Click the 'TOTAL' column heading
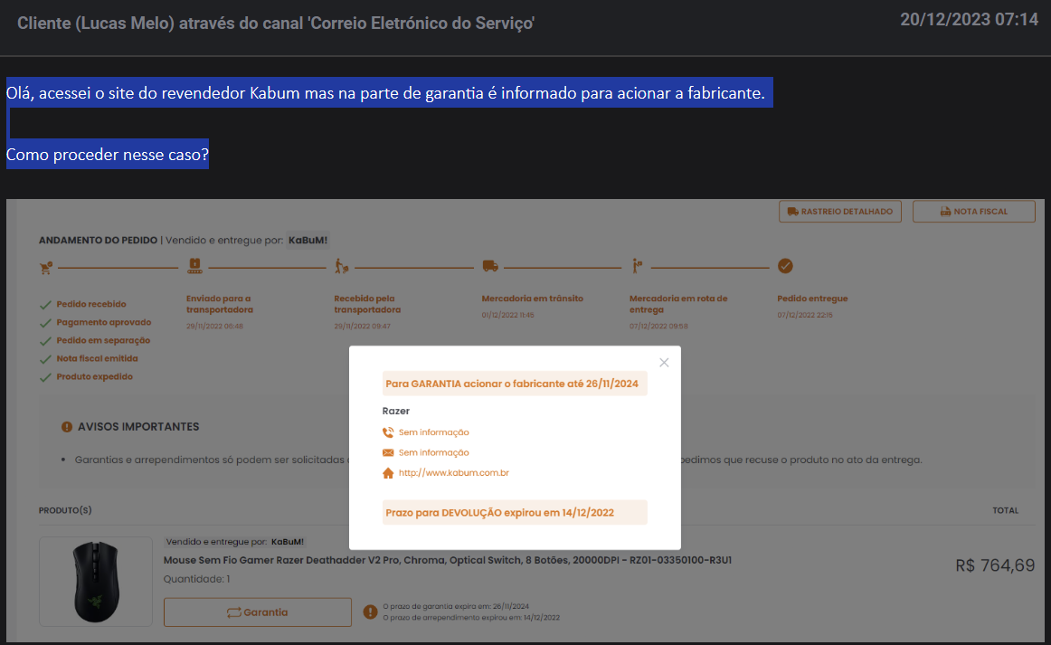The image size is (1051, 645). [1006, 510]
